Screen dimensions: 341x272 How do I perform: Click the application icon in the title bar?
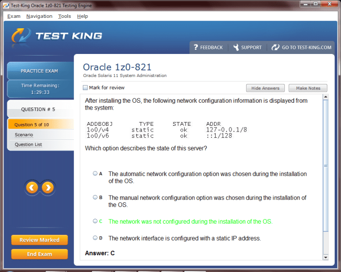(x=6, y=5)
